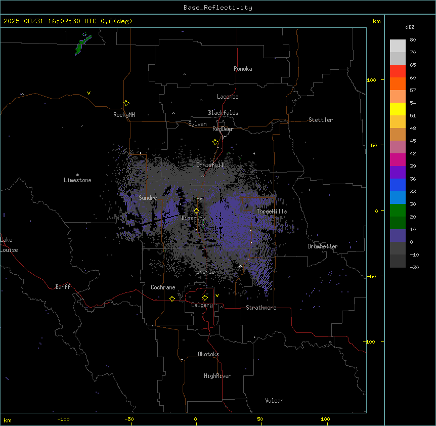Click the -50 tick on the vertical axis
Viewport: 436px width, 426px height.
[371, 276]
